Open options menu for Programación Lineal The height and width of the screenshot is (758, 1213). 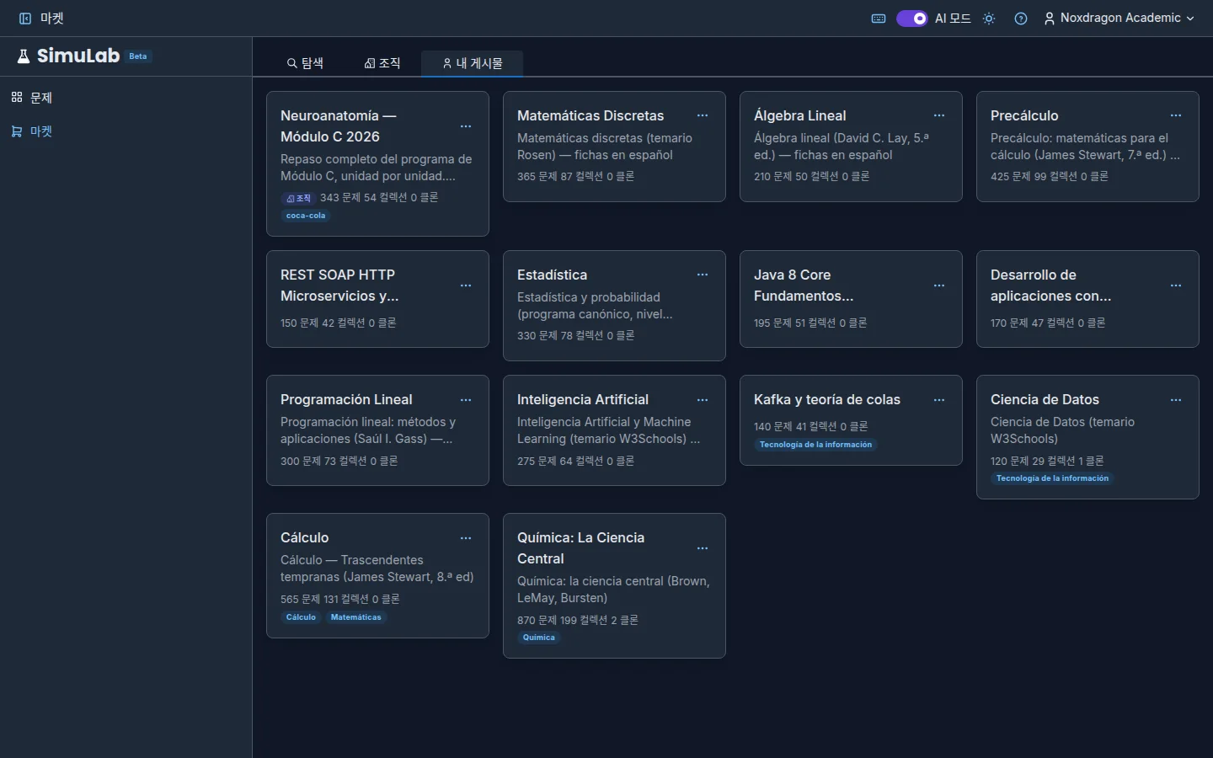click(466, 400)
